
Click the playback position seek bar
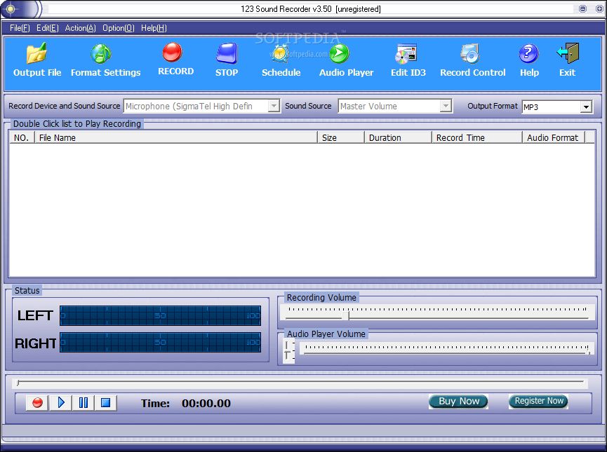point(300,383)
